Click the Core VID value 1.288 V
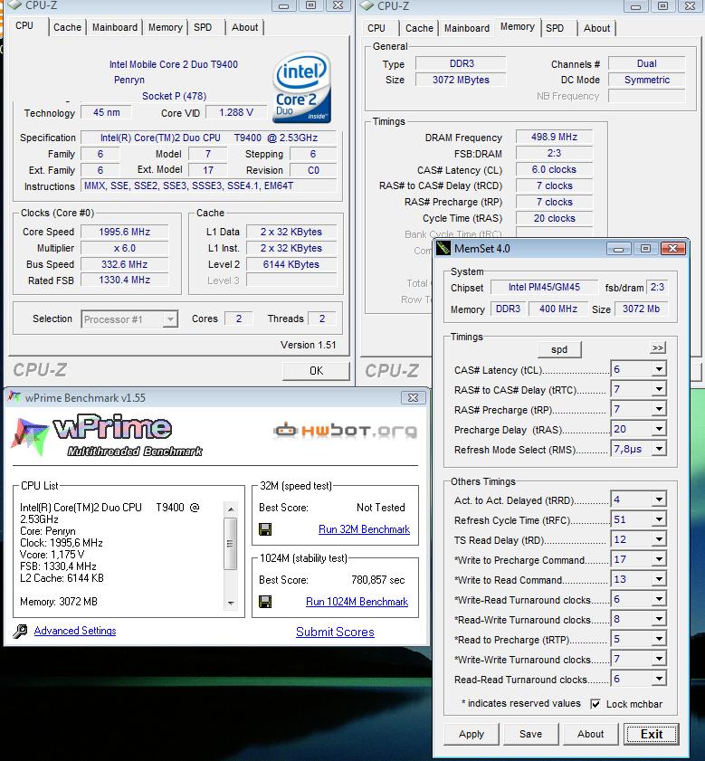Screen dimensions: 705x761 click(x=236, y=112)
